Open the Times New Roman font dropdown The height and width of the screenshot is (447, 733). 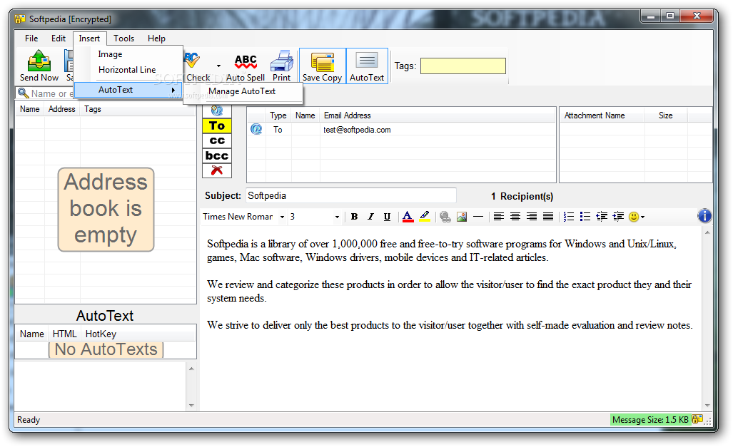click(x=282, y=217)
